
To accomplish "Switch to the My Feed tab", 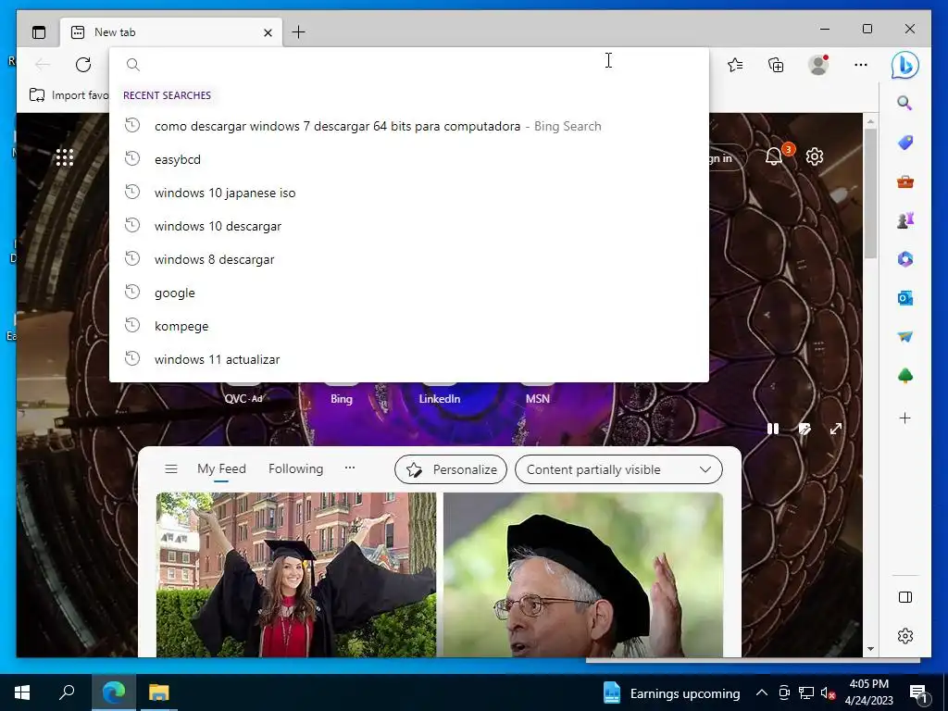I will [221, 469].
